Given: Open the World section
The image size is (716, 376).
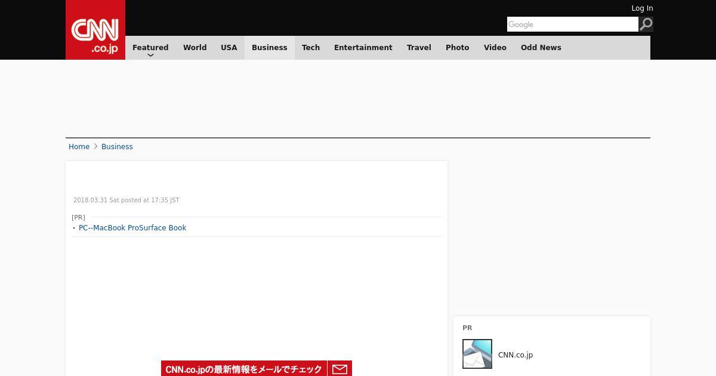Looking at the screenshot, I should coord(195,48).
